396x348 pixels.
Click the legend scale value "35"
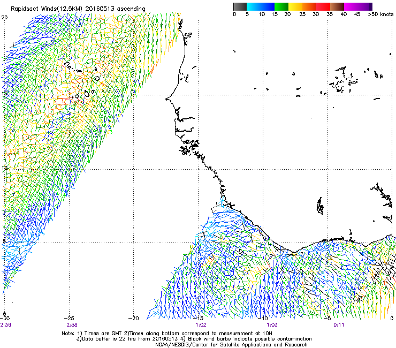330,14
